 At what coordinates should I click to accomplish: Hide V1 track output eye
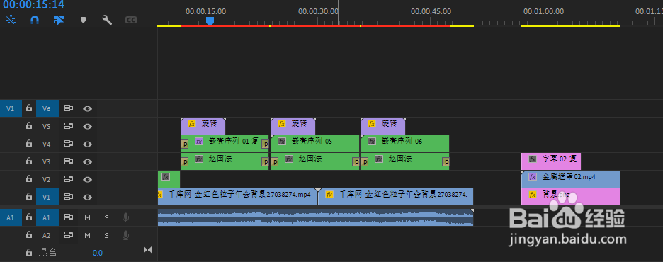click(x=88, y=197)
